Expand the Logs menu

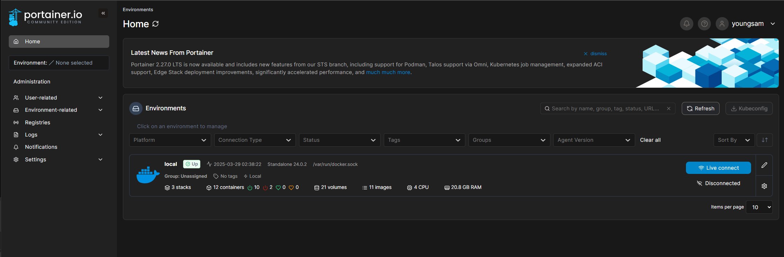pos(59,135)
